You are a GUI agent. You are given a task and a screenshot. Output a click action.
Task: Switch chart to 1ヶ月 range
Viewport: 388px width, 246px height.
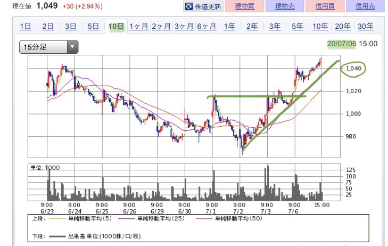pyautogui.click(x=138, y=26)
